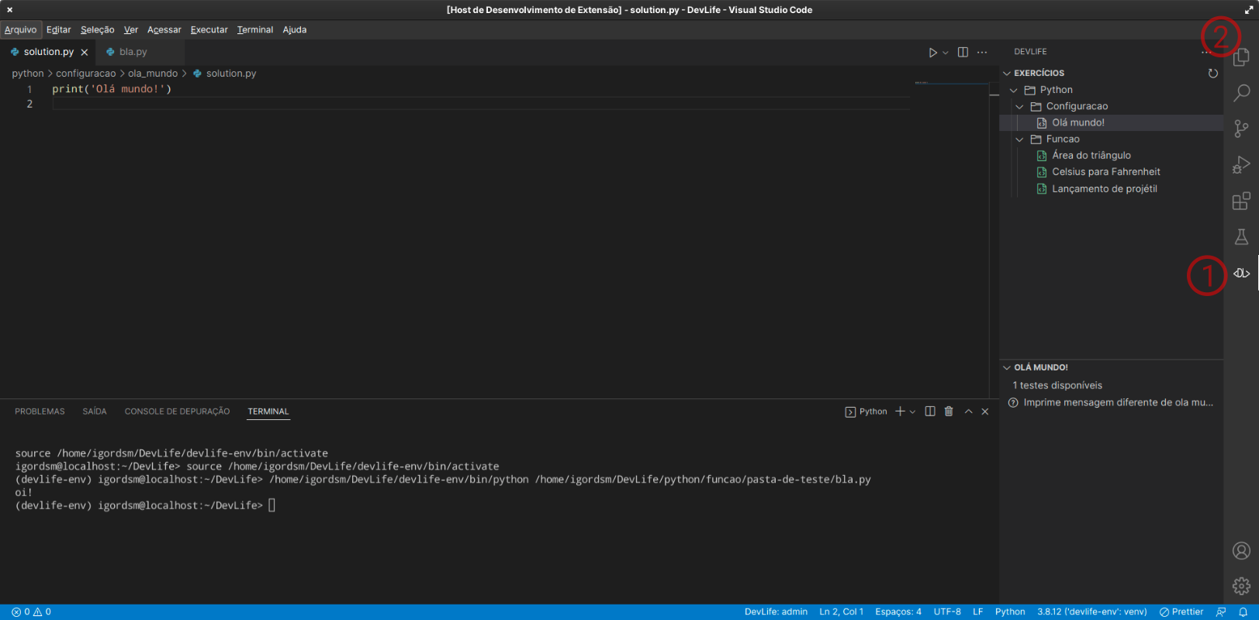Open the Extensions view
Screen dimensions: 1259x620
pyautogui.click(x=1241, y=201)
